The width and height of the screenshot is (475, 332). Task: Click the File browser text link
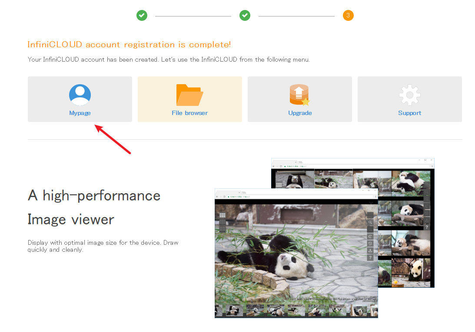point(189,113)
